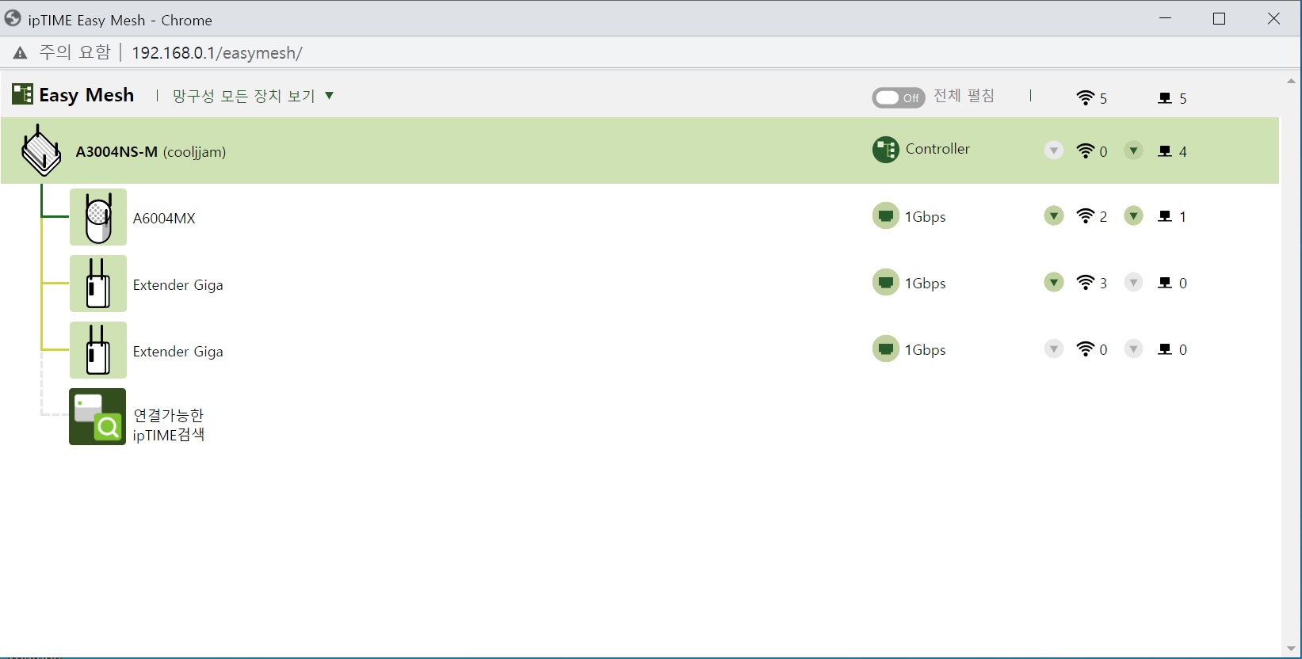Click the A3004NS-M wired clients icon
The width and height of the screenshot is (1302, 659).
coord(1165,151)
